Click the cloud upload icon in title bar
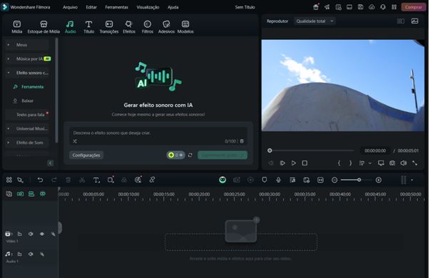 click(372, 7)
